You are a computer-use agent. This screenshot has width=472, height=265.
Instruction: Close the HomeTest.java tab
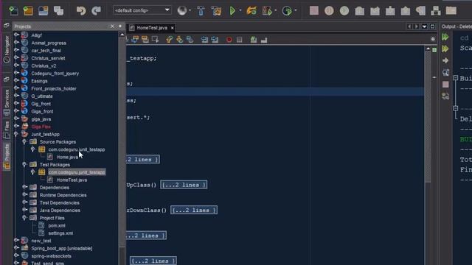pos(172,28)
